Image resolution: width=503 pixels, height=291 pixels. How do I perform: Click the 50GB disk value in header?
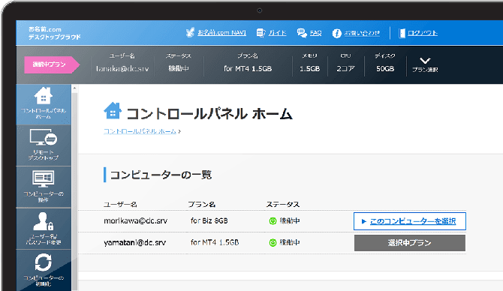click(x=385, y=68)
